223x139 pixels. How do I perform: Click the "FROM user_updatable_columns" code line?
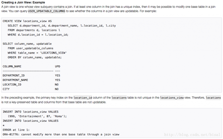click(x=30, y=48)
